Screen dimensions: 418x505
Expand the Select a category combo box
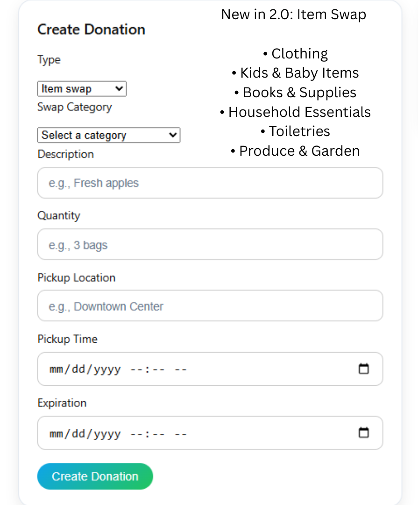pos(108,135)
